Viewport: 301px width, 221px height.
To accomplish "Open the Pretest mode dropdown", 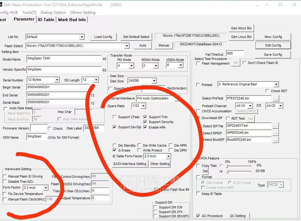I will click(276, 84).
